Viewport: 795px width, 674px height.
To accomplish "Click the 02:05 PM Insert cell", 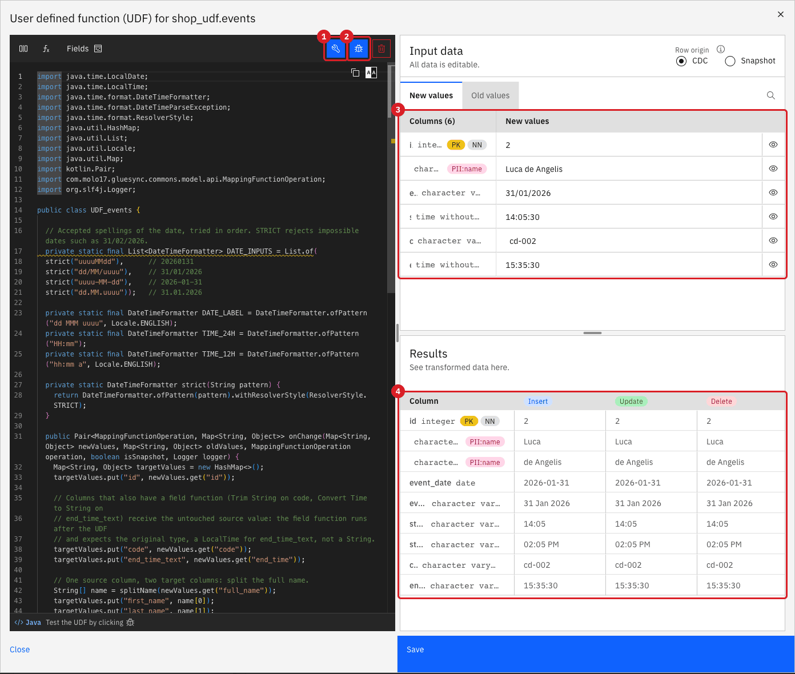I will [560, 544].
